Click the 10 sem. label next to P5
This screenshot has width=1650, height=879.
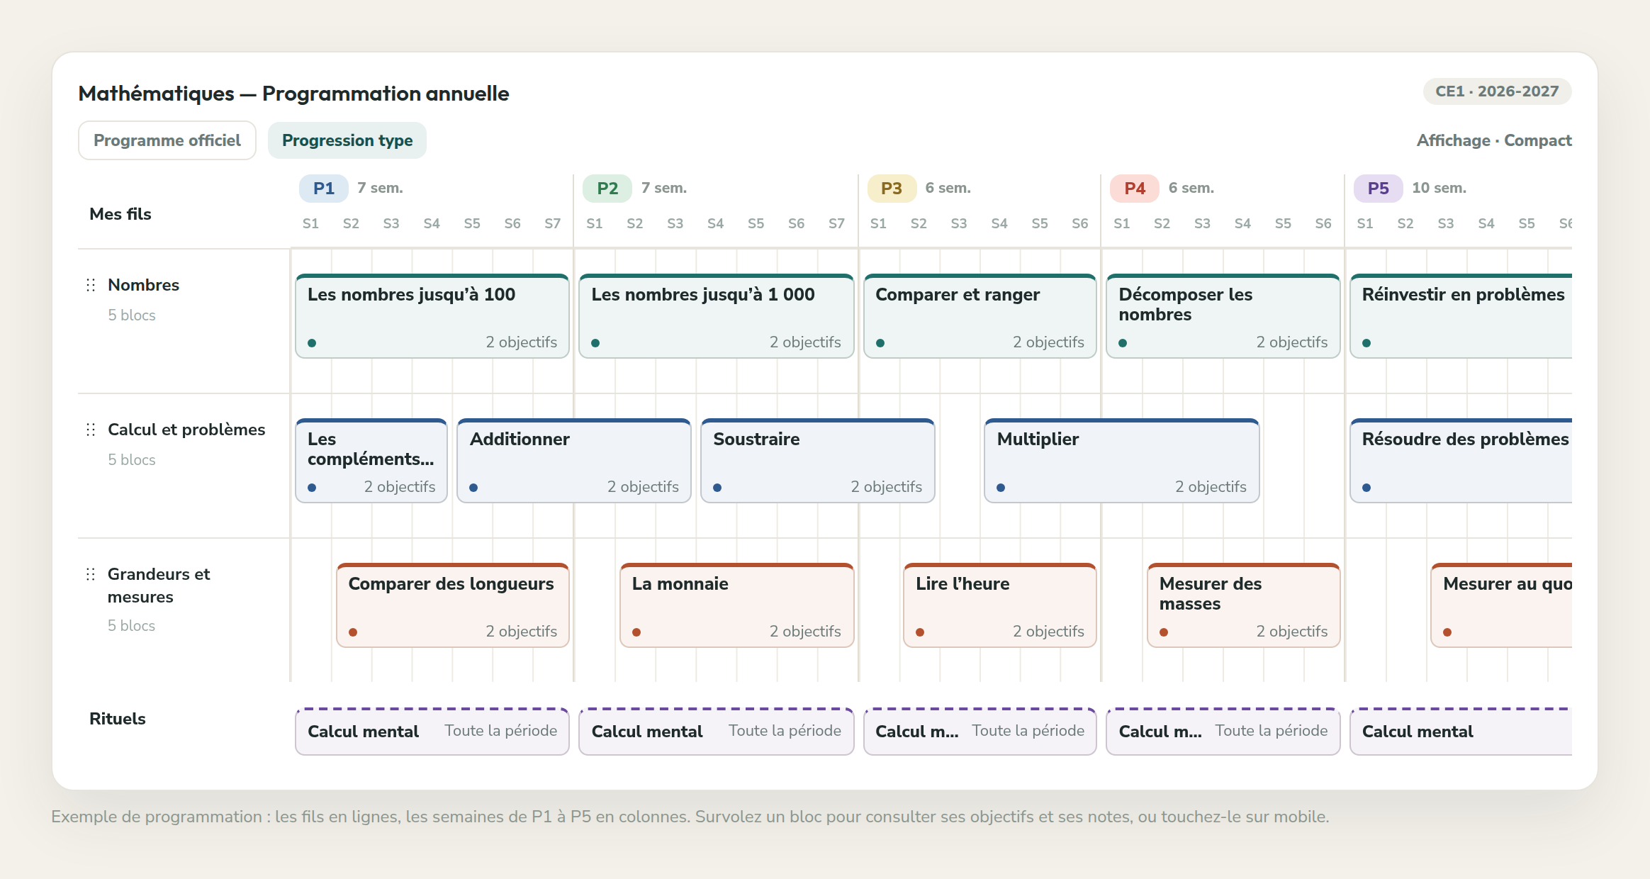(1439, 188)
